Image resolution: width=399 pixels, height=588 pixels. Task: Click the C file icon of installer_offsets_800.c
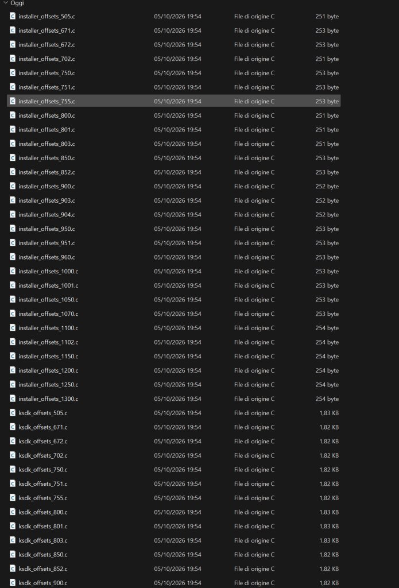13,115
